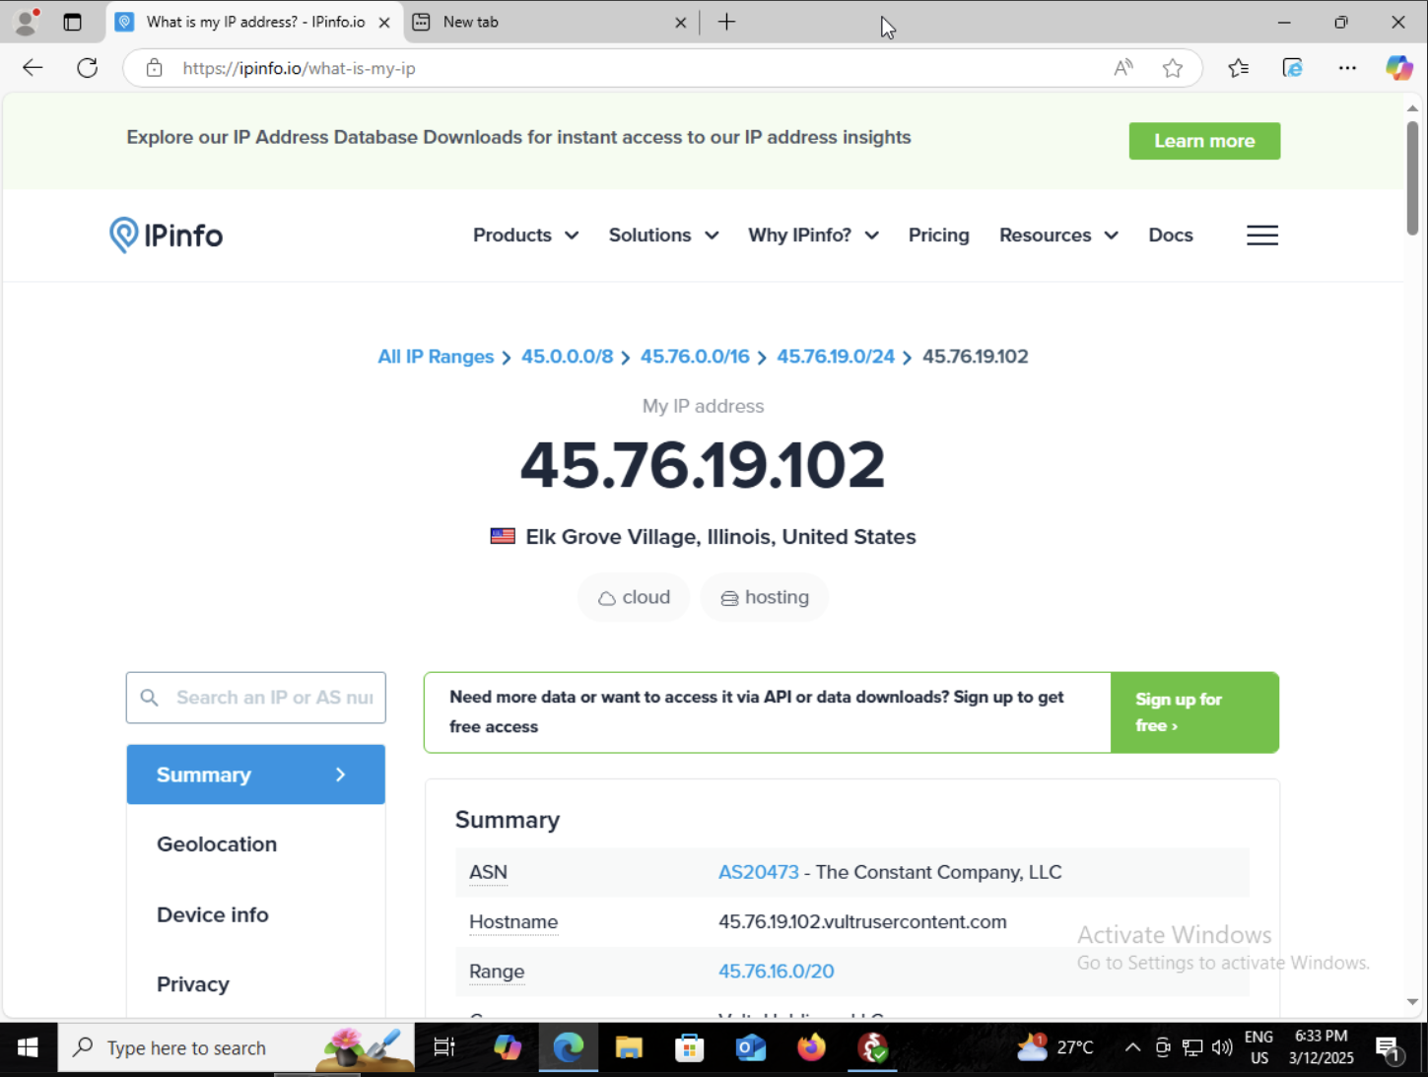Open the volume control tray icon
1428x1077 pixels.
(x=1222, y=1047)
